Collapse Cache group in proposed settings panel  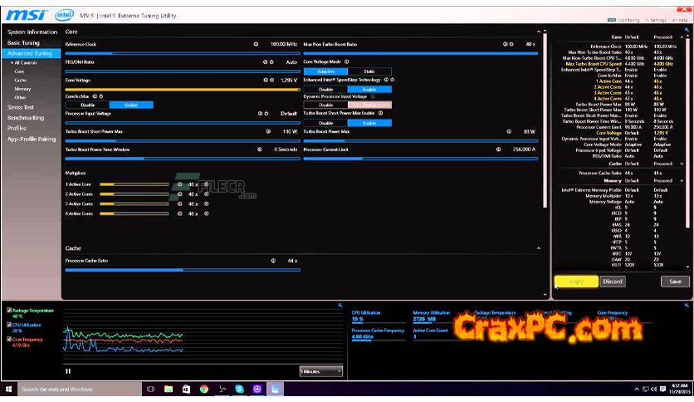[x=682, y=164]
